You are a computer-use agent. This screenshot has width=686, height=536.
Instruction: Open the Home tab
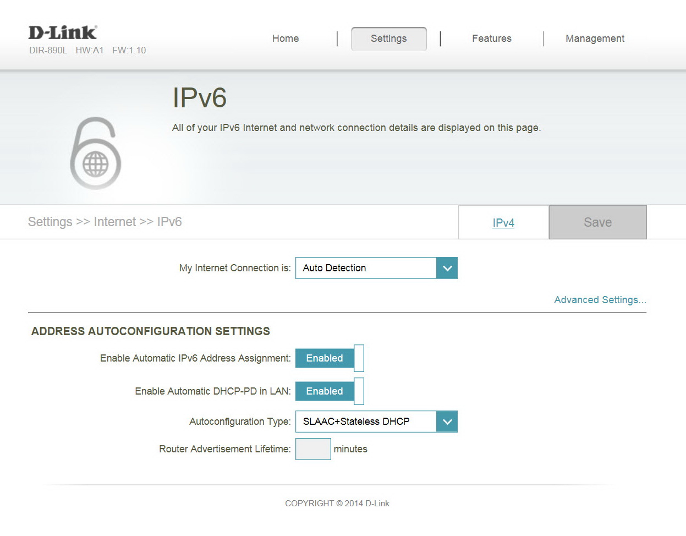[286, 39]
